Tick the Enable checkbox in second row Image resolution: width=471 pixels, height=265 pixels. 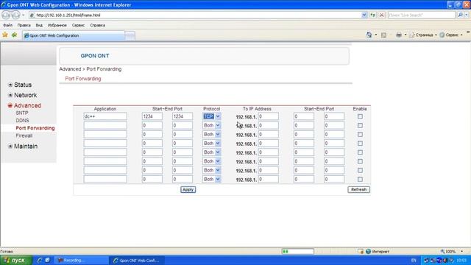tap(360, 125)
